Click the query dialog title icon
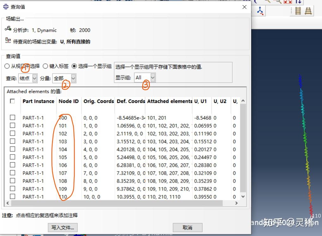 tap(6, 7)
